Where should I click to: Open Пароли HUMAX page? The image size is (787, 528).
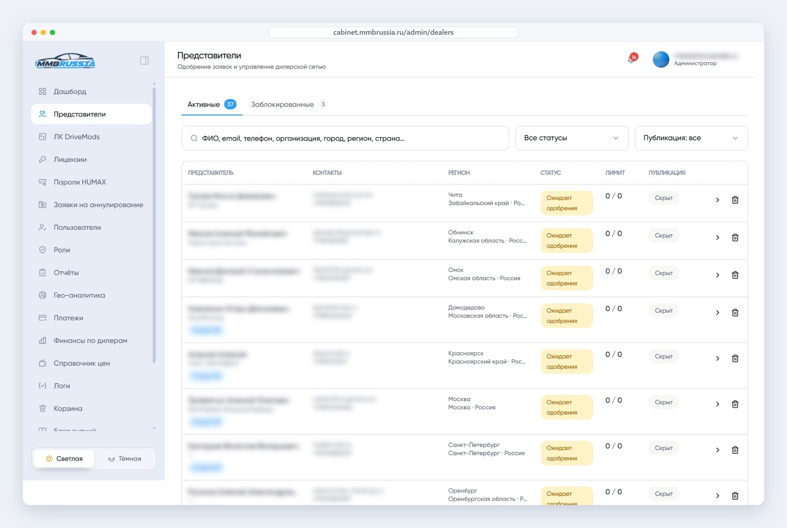point(91,182)
